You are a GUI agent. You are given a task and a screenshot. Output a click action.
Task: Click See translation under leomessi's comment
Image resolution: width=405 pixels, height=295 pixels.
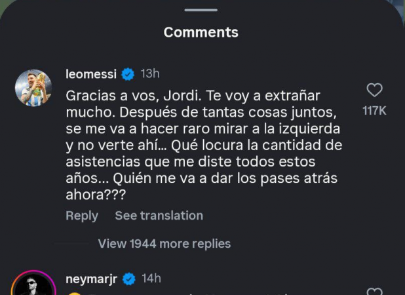pos(159,216)
